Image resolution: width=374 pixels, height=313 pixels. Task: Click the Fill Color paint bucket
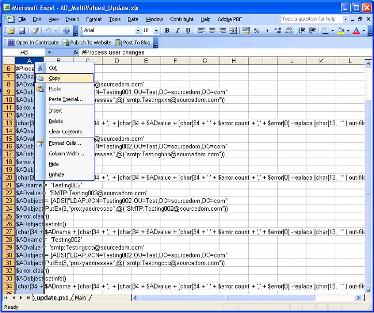[x=340, y=31]
